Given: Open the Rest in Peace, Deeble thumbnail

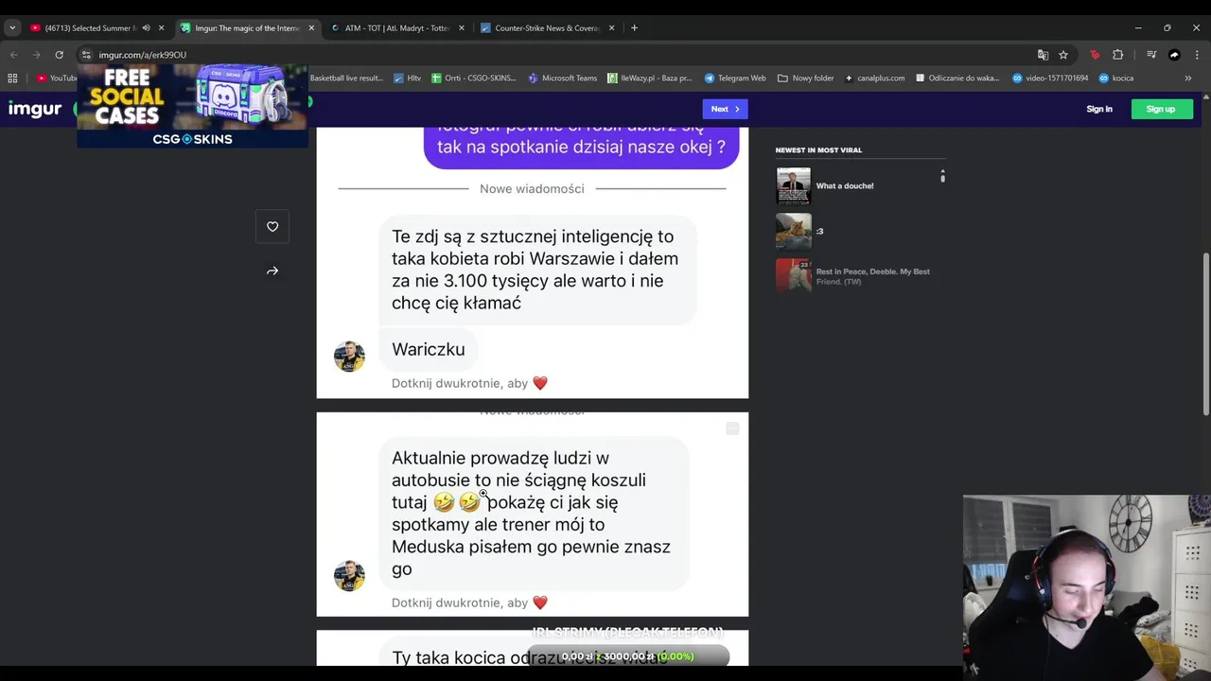Looking at the screenshot, I should [793, 276].
